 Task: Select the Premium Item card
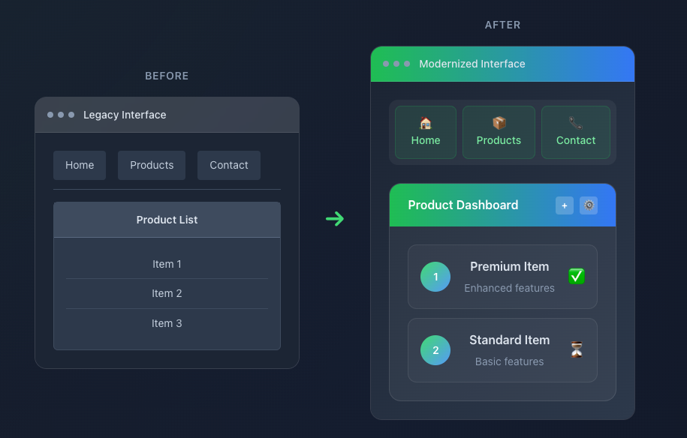pos(502,276)
